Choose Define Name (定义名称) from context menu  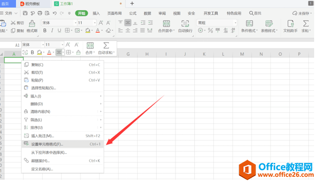pyautogui.click(x=63, y=169)
